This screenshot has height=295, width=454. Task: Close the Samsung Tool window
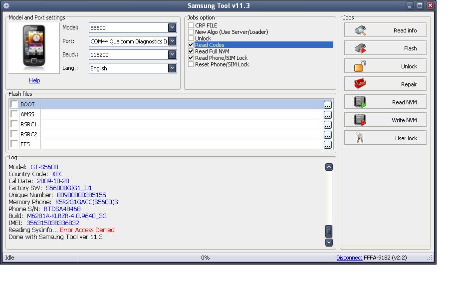(430, 5)
